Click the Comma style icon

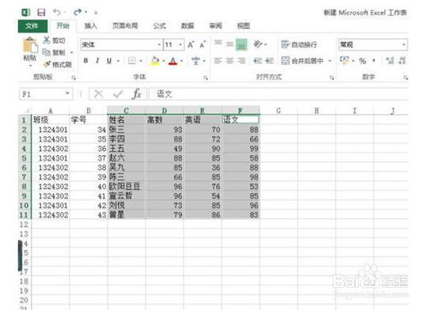(x=374, y=61)
